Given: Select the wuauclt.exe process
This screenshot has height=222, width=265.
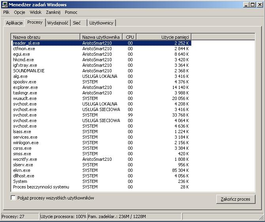Looking at the screenshot, I should click(x=102, y=98).
